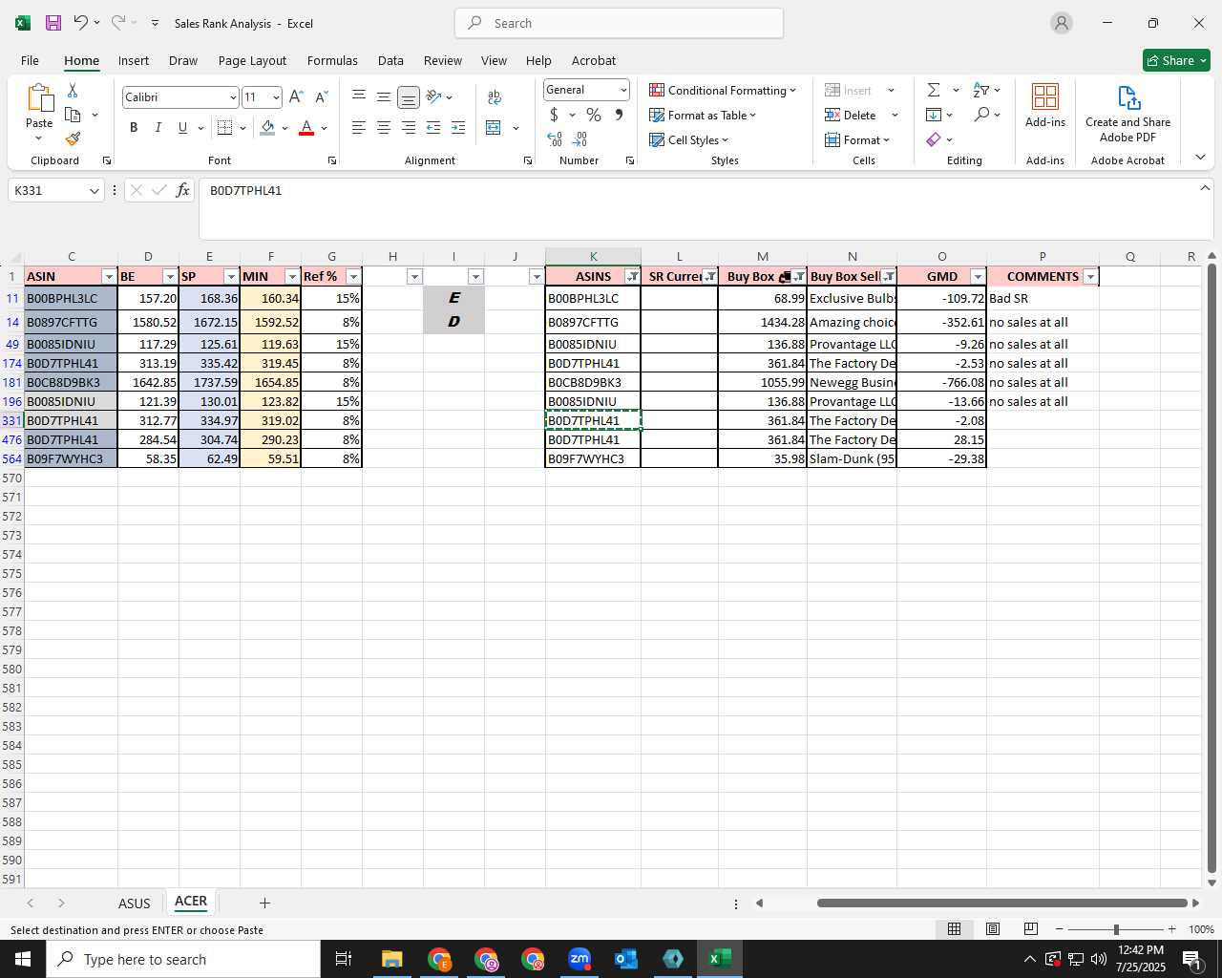Click the Search box in title bar
Viewport: 1222px width, 978px height.
619,23
